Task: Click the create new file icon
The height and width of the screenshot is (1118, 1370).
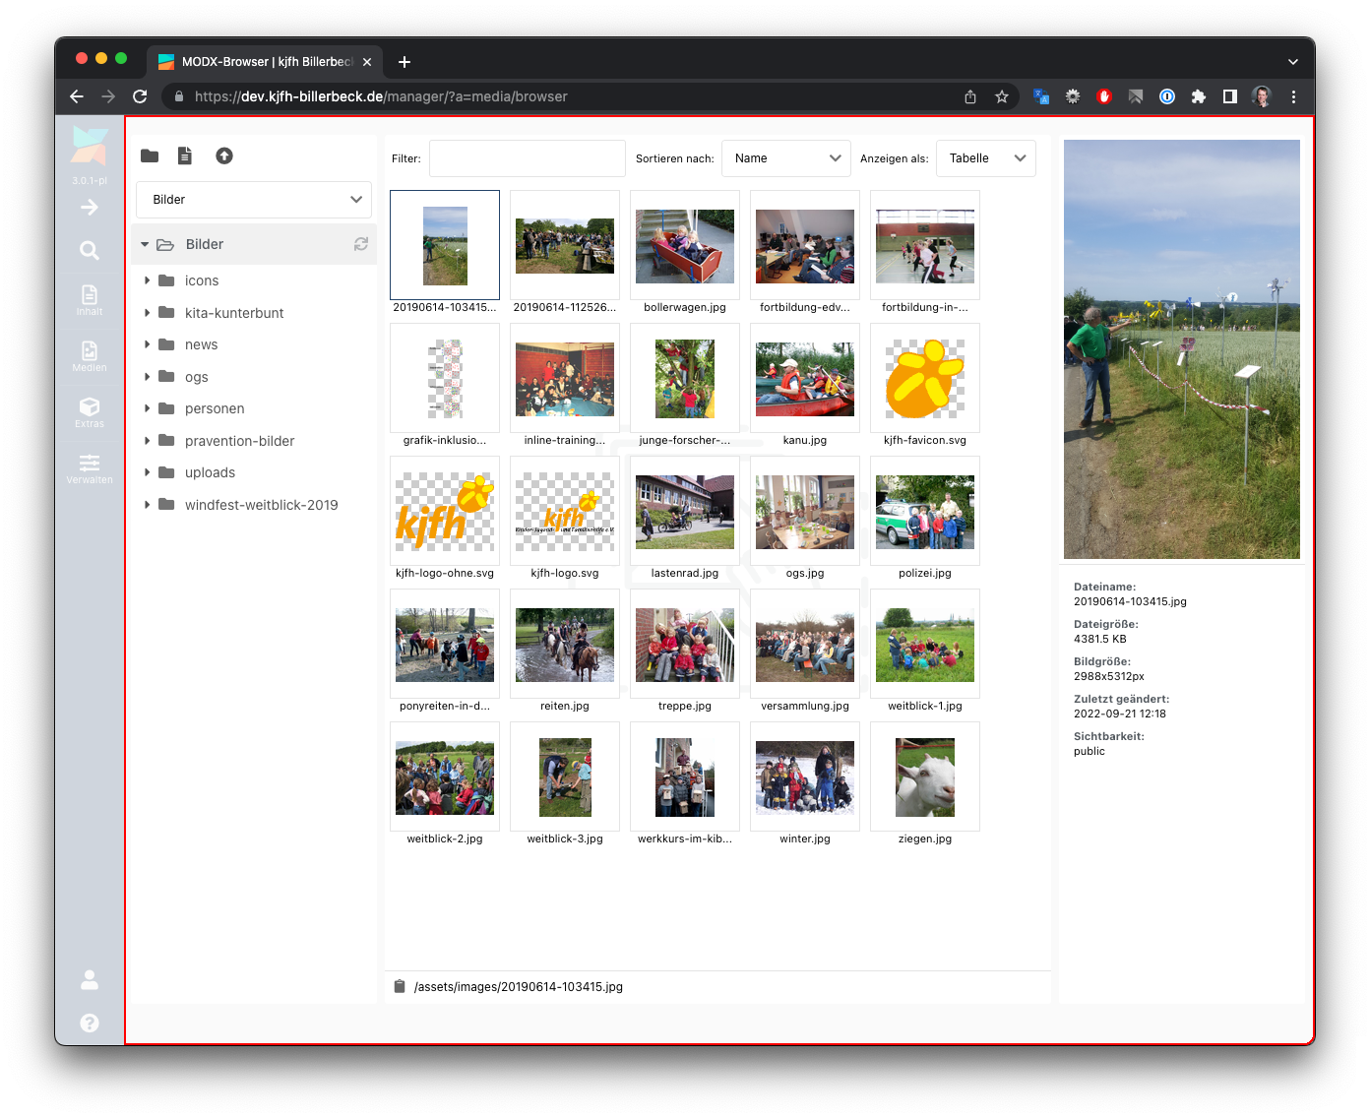Action: (x=185, y=155)
